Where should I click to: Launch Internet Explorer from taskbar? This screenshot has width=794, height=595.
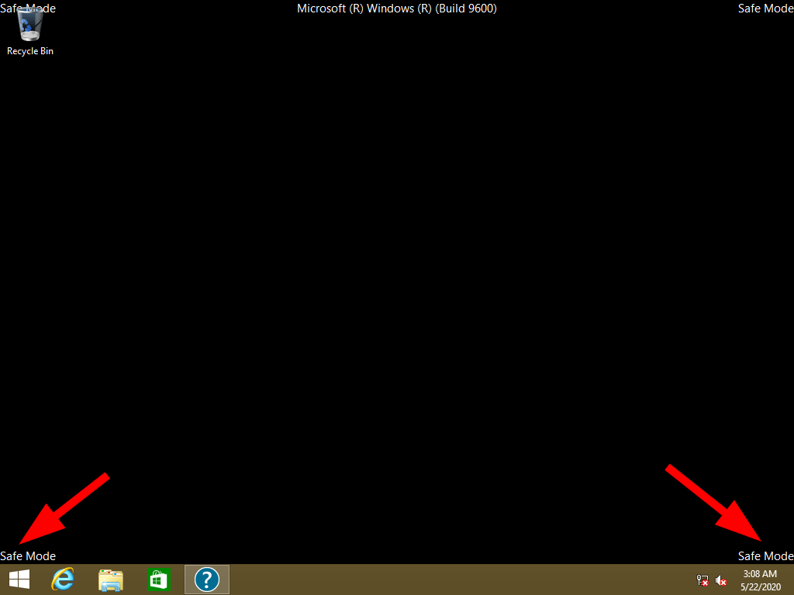click(x=63, y=580)
